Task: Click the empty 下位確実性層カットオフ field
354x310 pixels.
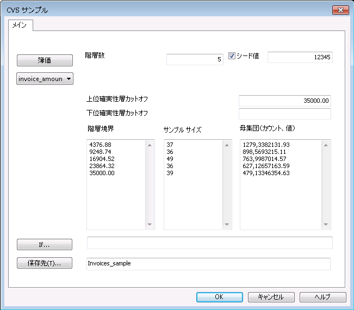Action: click(284, 114)
